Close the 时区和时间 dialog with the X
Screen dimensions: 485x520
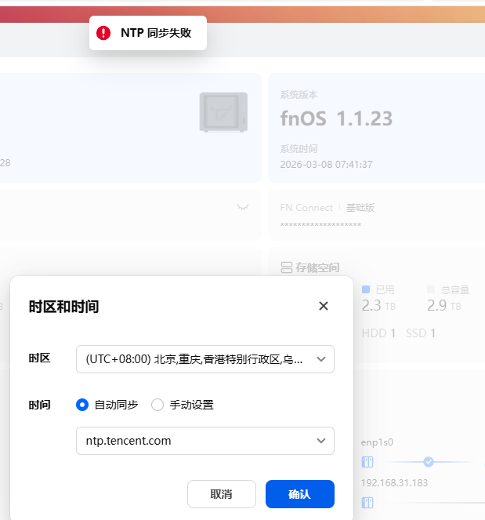(x=324, y=306)
